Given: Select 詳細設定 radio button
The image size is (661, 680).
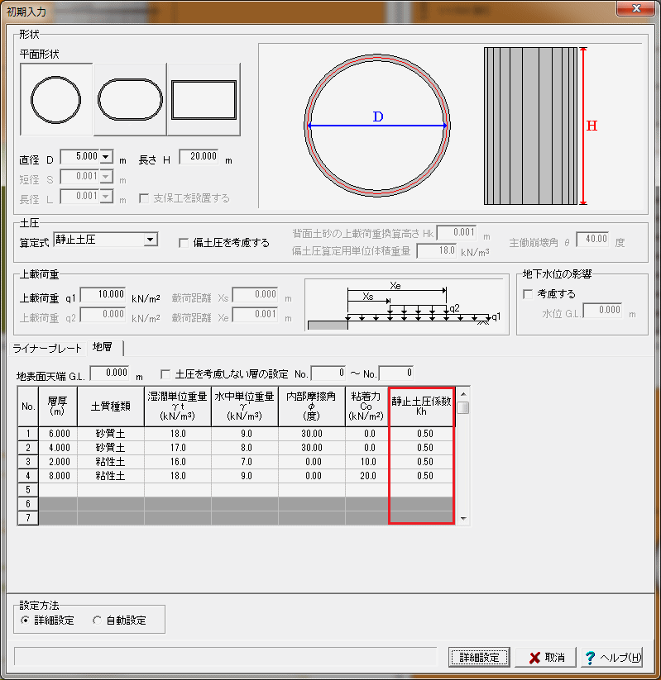Looking at the screenshot, I should [25, 621].
